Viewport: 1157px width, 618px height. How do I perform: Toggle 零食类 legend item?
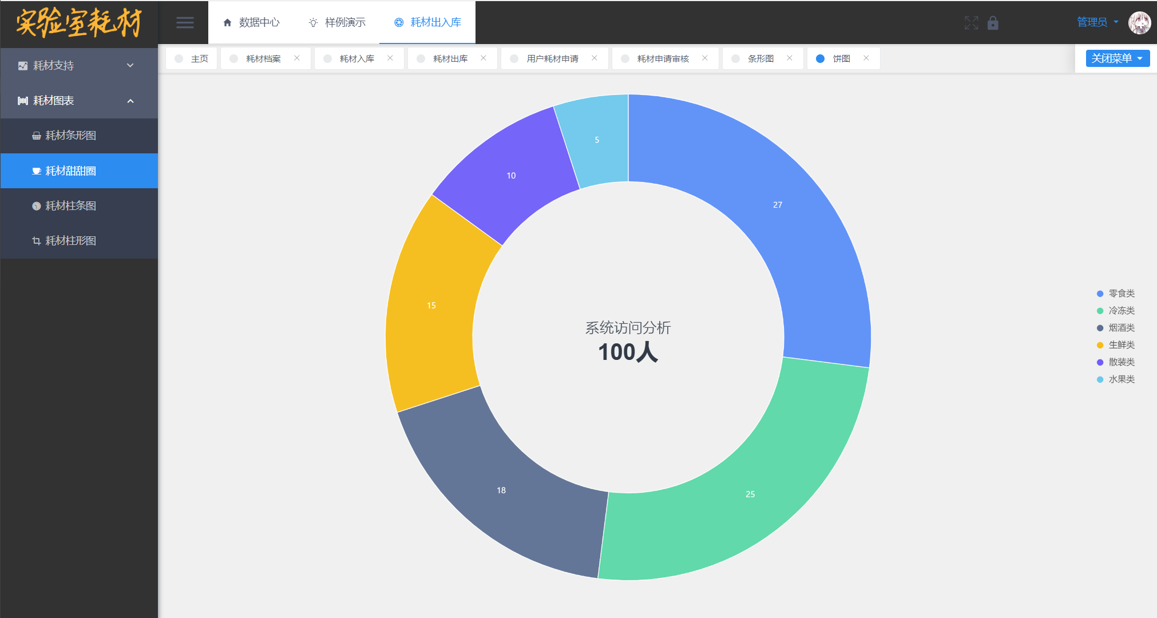pos(1120,294)
